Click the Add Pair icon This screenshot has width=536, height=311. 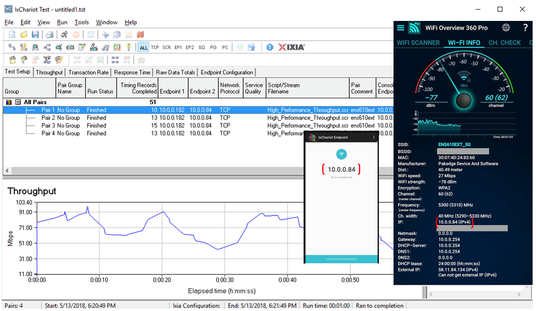point(12,47)
